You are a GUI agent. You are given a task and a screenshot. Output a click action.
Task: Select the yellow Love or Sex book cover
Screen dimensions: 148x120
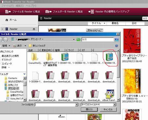click(132, 81)
